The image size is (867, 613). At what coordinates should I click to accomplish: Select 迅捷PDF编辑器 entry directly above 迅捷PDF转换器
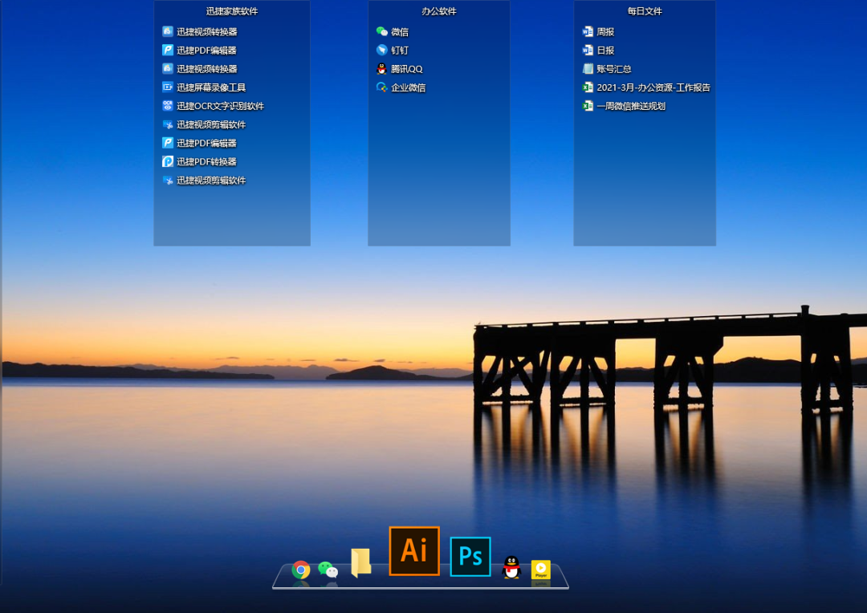click(200, 143)
